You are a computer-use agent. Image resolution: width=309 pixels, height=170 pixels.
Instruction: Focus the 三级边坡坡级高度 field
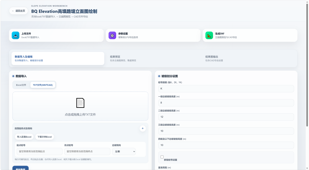226,131
